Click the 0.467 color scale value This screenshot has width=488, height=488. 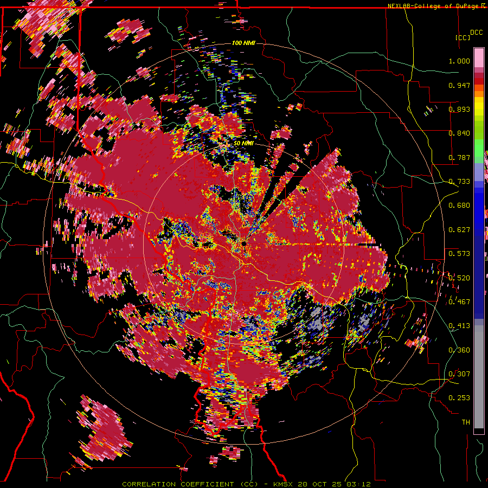click(x=459, y=301)
